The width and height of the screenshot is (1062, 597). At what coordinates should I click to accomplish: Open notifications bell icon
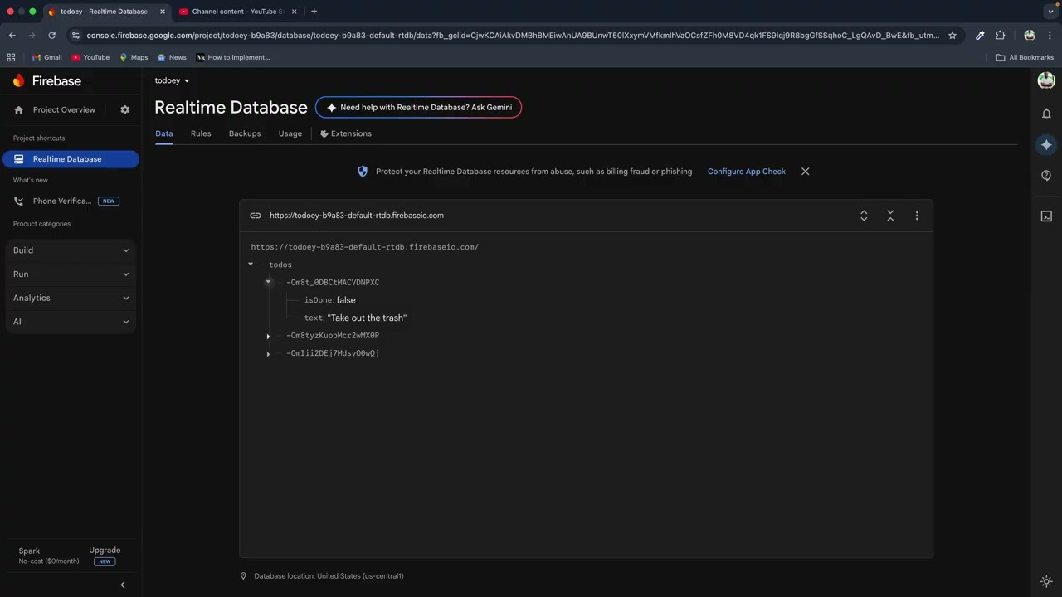tap(1046, 114)
